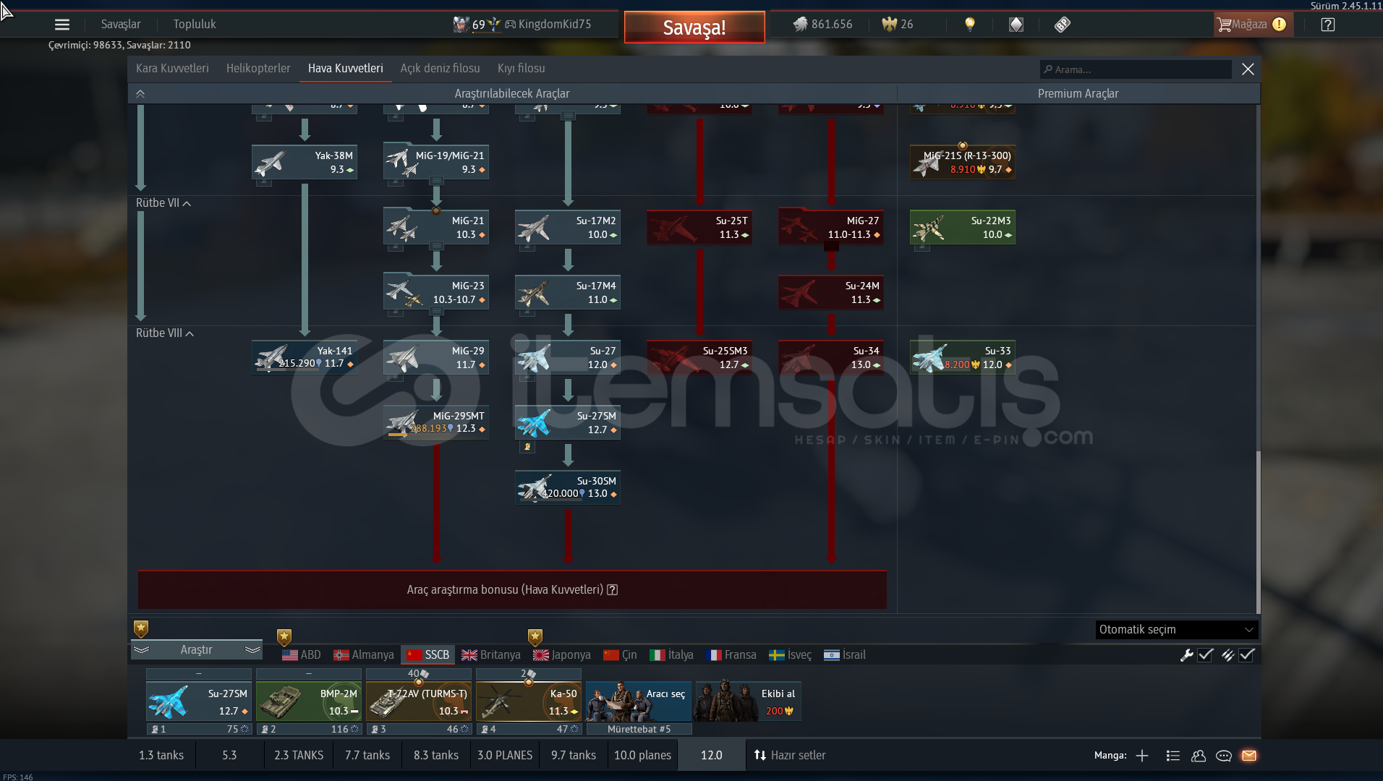The image size is (1383, 781).
Task: Click the wrench auto-repair icon
Action: (1186, 655)
